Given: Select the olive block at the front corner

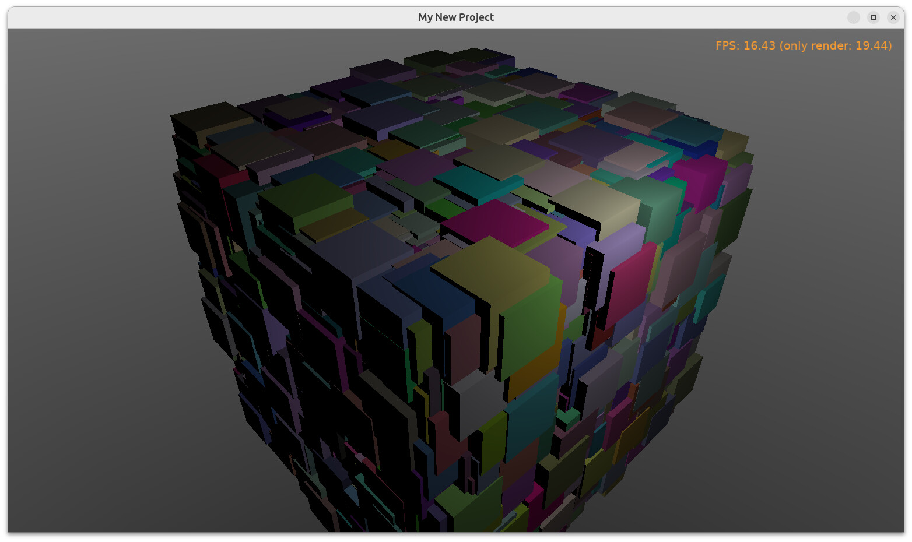Looking at the screenshot, I should [490, 271].
